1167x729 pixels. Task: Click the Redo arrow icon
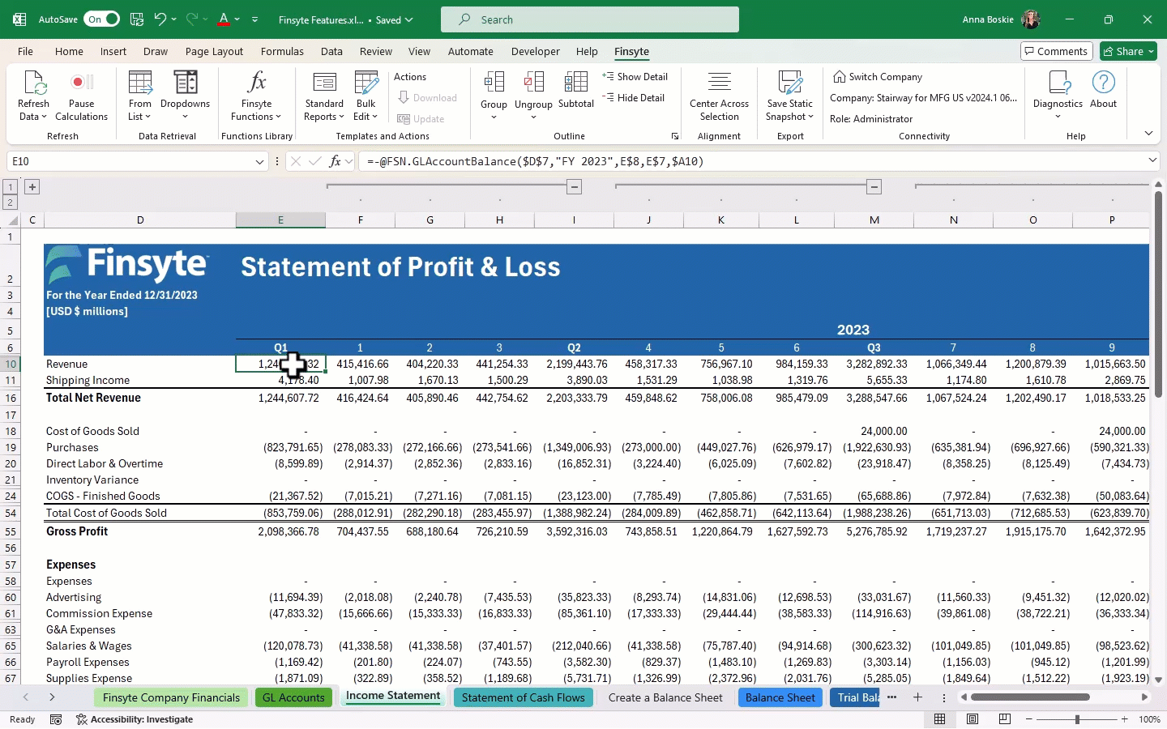tap(192, 19)
